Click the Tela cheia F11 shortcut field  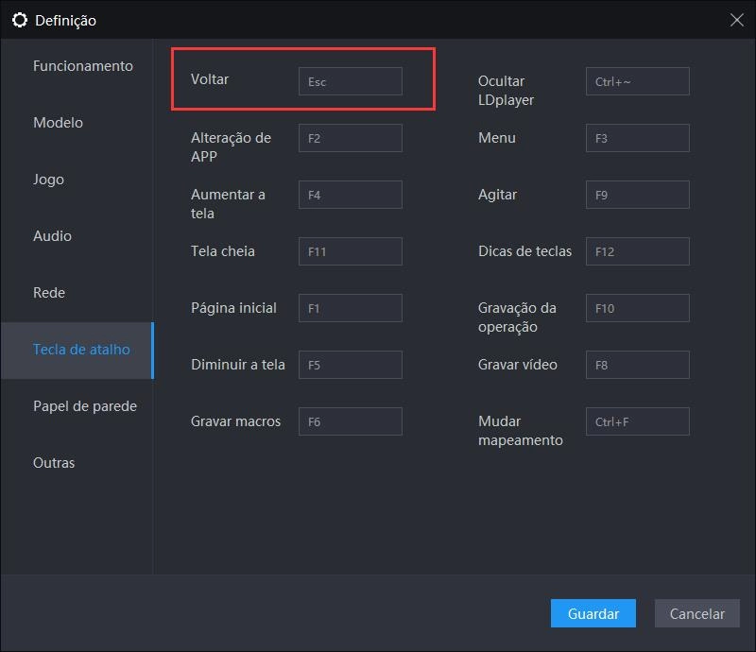(x=350, y=251)
